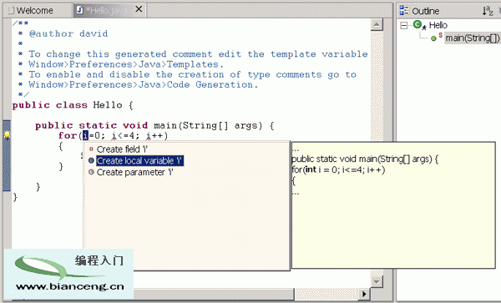Click the editor scroll up arrow

coord(377,24)
